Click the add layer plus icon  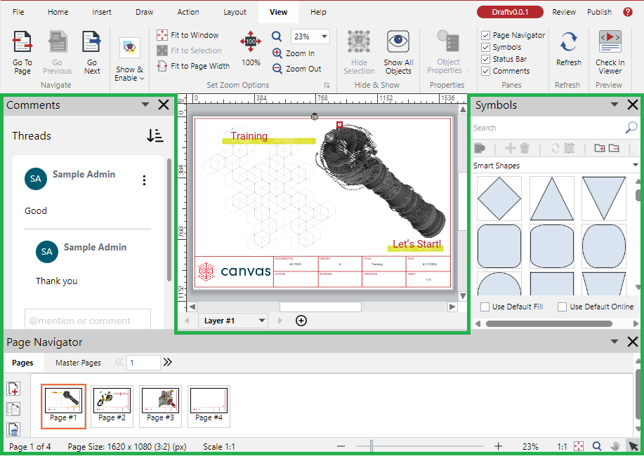301,321
